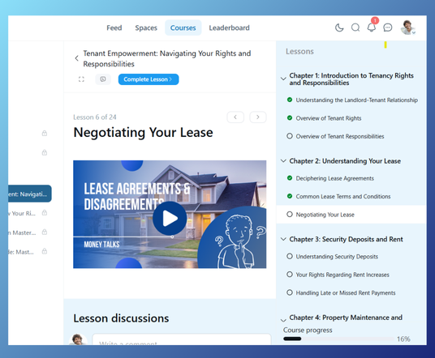Play the Lease Agreements video
The width and height of the screenshot is (435, 358).
tap(170, 218)
